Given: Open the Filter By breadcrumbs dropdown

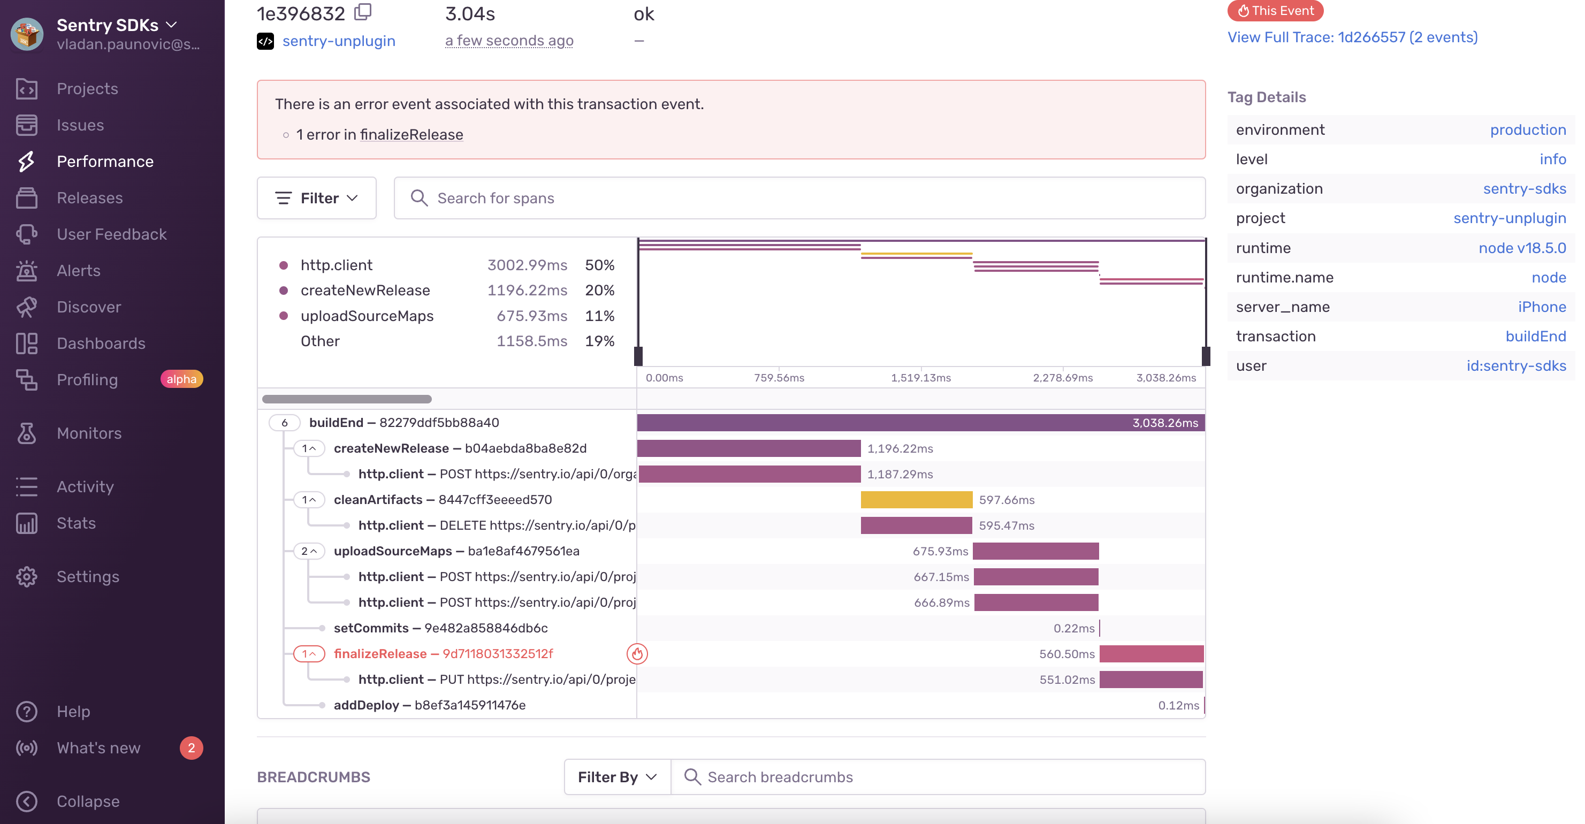Looking at the screenshot, I should (x=617, y=777).
